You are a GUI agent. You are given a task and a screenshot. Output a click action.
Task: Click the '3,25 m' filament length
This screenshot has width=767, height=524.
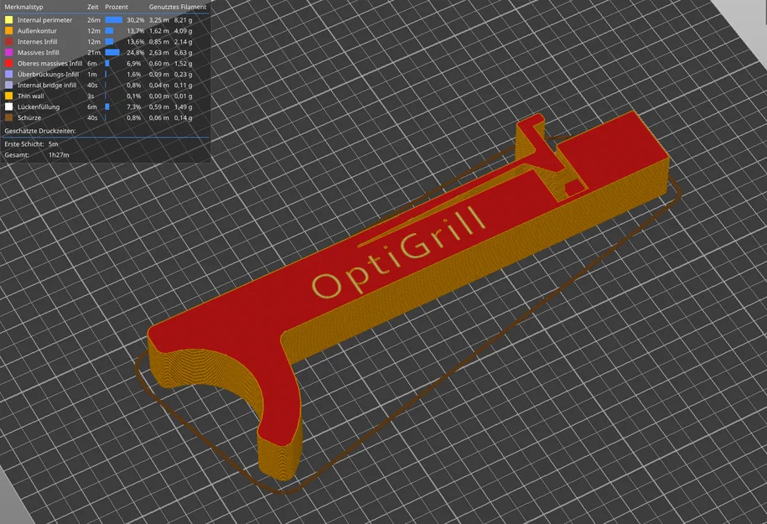coord(159,20)
